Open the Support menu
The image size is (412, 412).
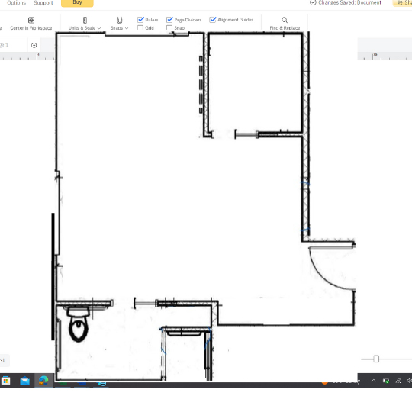tap(43, 2)
